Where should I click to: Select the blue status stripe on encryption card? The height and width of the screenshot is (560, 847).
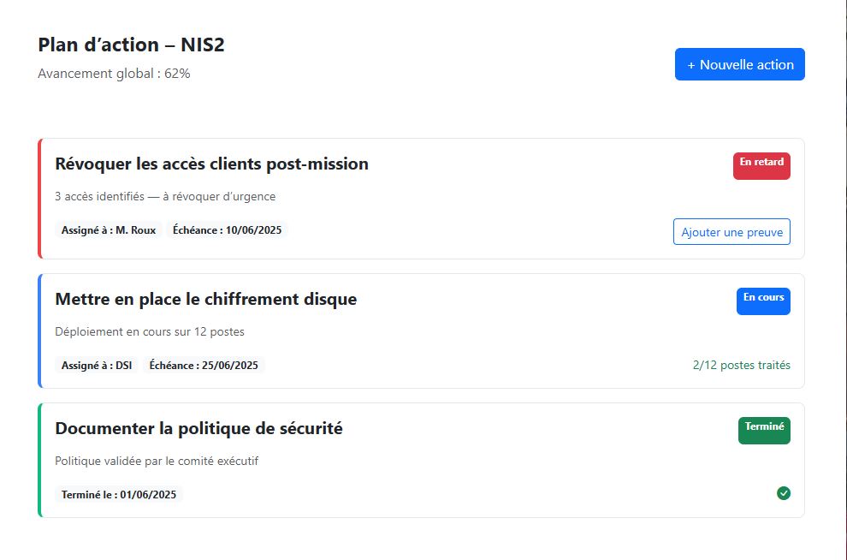click(38, 331)
